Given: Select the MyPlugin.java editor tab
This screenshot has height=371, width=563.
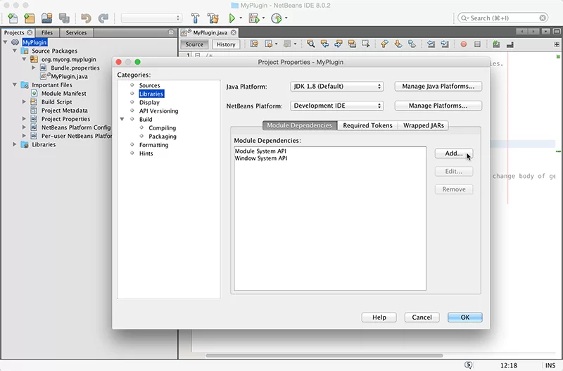Looking at the screenshot, I should (x=209, y=32).
